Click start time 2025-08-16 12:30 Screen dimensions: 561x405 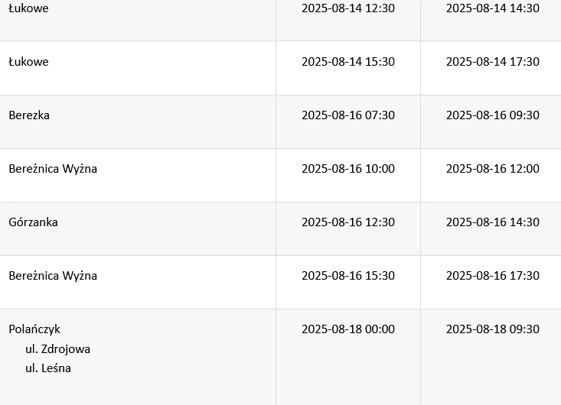(x=348, y=222)
